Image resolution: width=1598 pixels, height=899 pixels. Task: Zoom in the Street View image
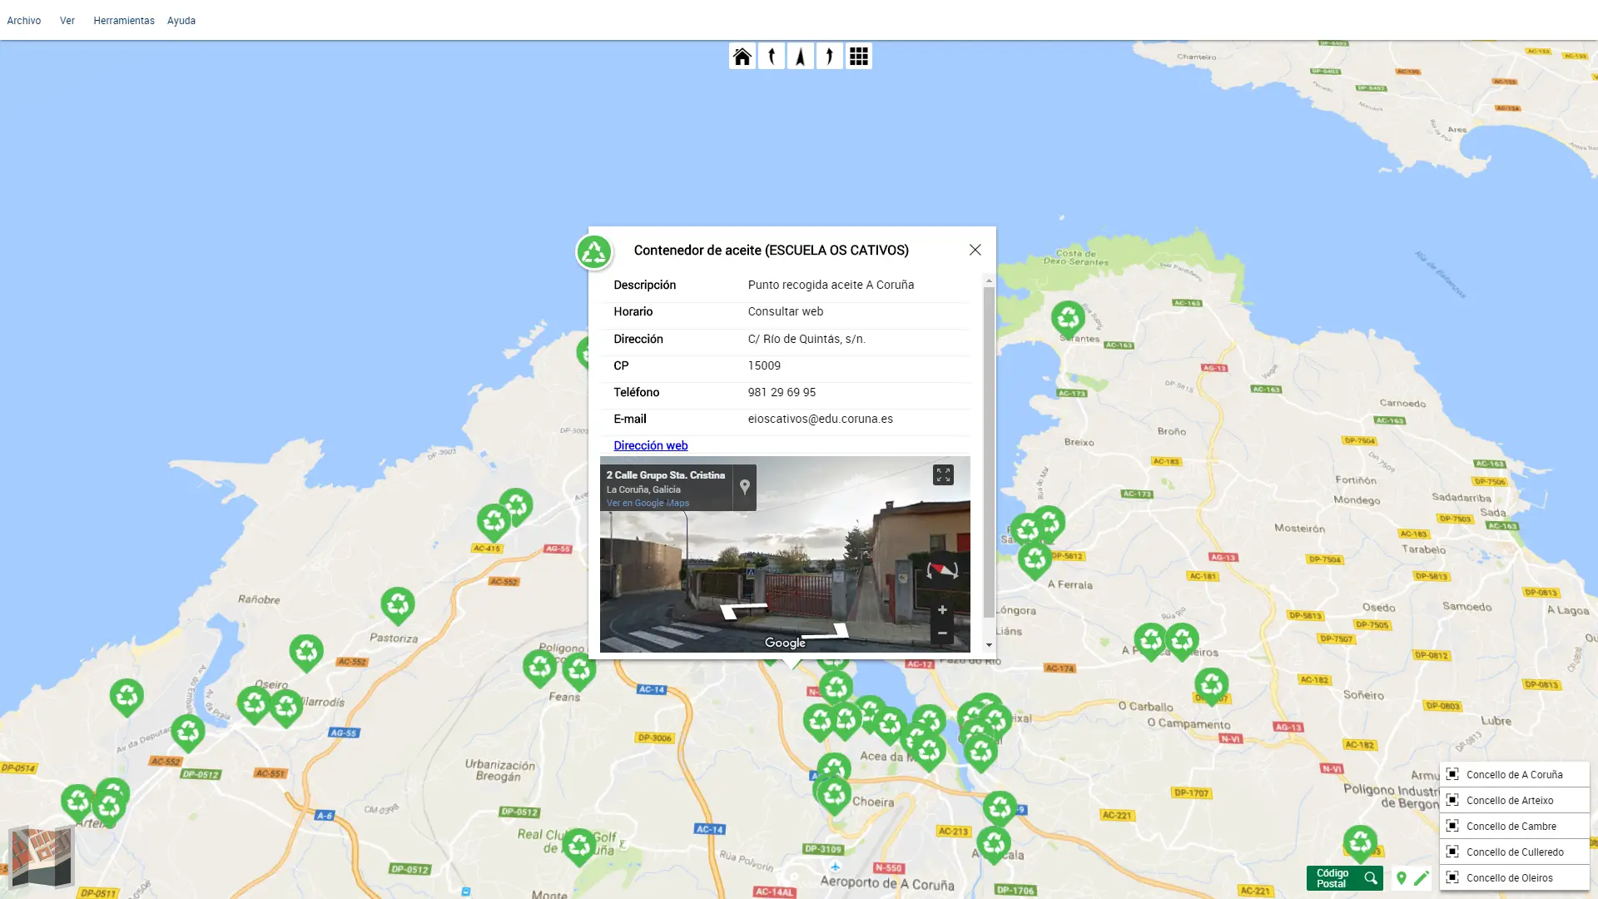pyautogui.click(x=942, y=610)
